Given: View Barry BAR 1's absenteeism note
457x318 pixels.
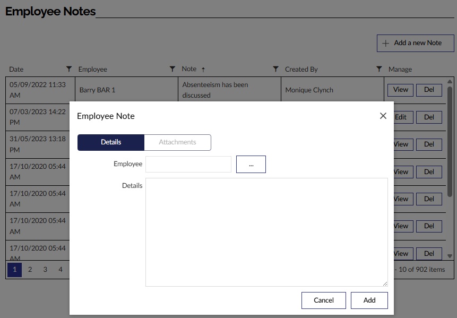Looking at the screenshot, I should pyautogui.click(x=400, y=90).
